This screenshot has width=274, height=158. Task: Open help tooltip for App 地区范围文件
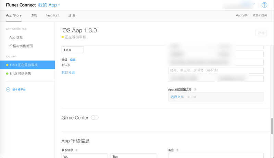click(195, 89)
